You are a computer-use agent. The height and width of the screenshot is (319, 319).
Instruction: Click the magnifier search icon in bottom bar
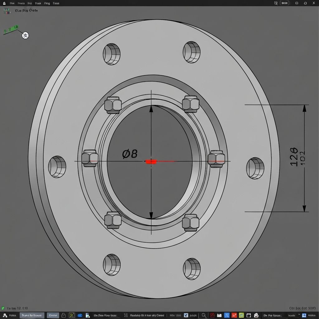(204, 315)
